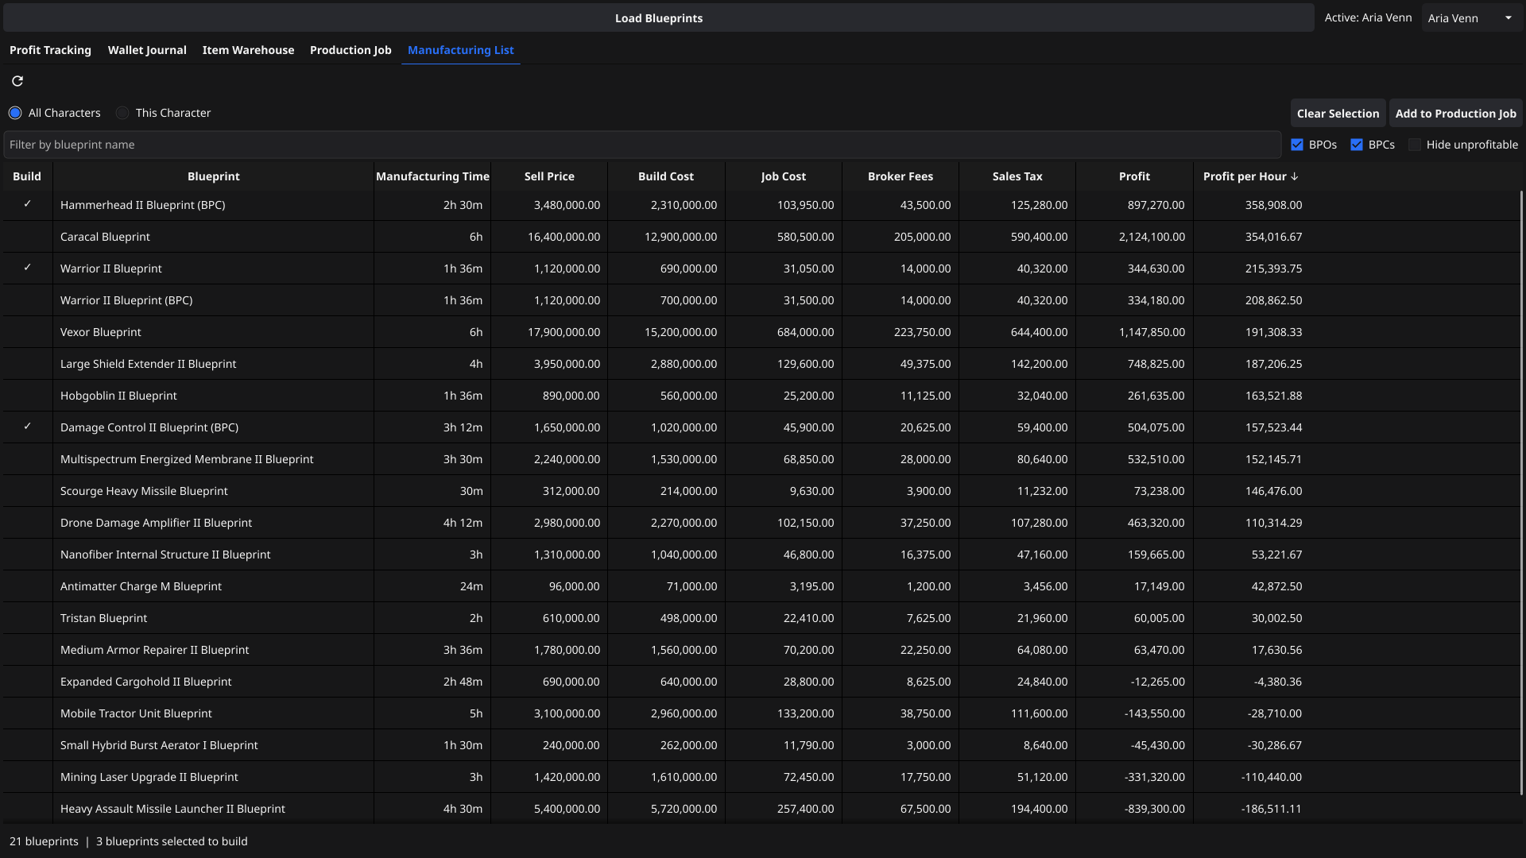Sort by Job Cost column header
The width and height of the screenshot is (1526, 858).
[783, 176]
